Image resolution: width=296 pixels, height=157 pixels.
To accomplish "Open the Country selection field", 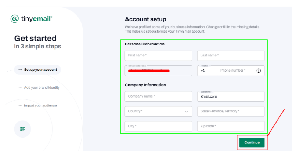I will [158, 112].
